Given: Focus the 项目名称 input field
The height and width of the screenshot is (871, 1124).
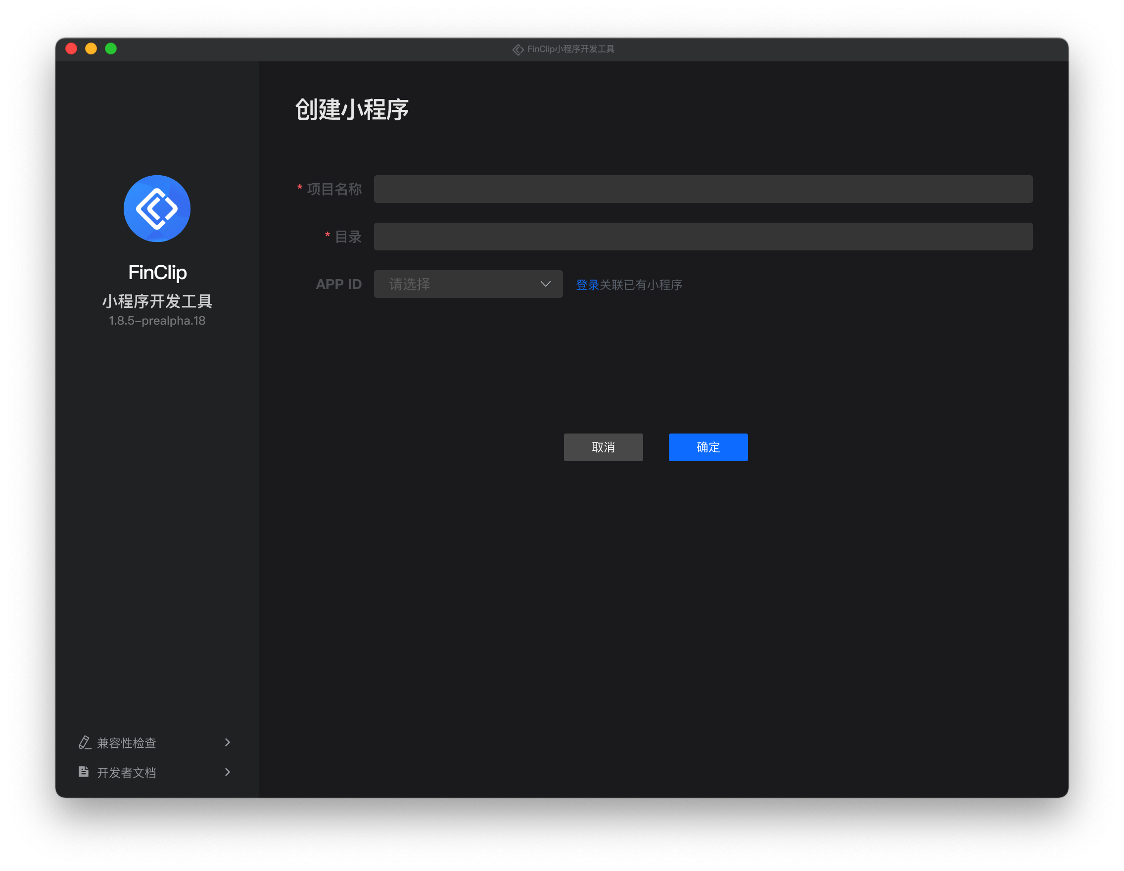Looking at the screenshot, I should click(x=703, y=189).
